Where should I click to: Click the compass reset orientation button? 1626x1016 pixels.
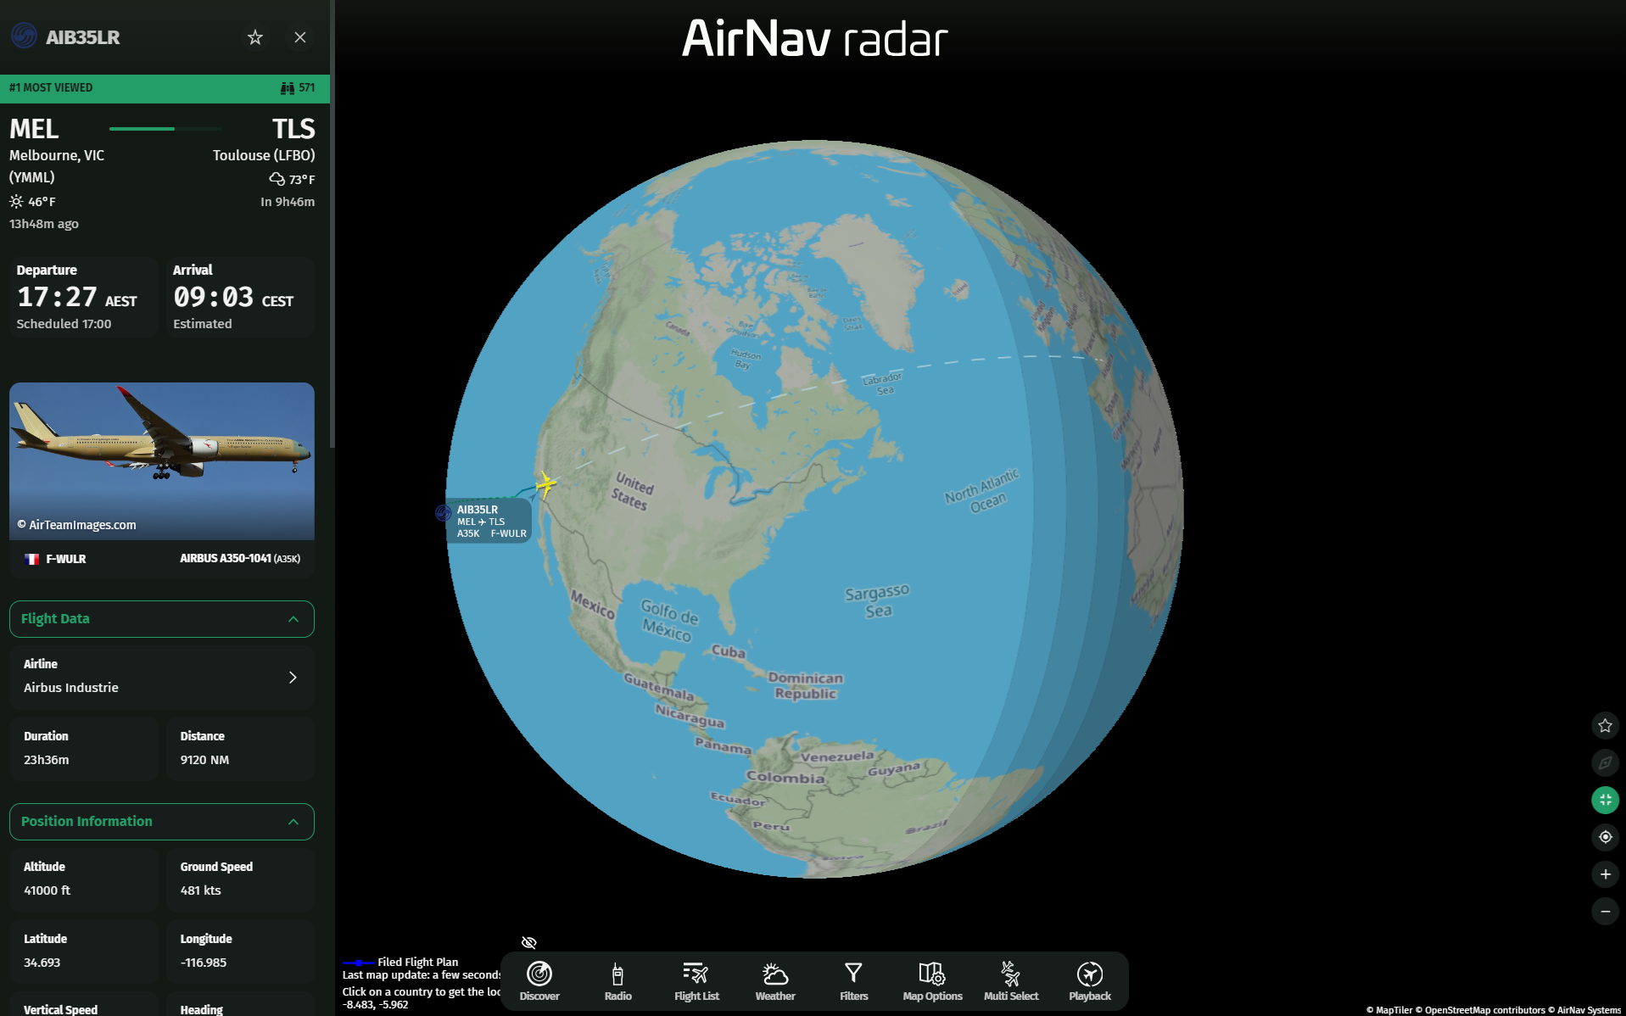coord(1605,762)
